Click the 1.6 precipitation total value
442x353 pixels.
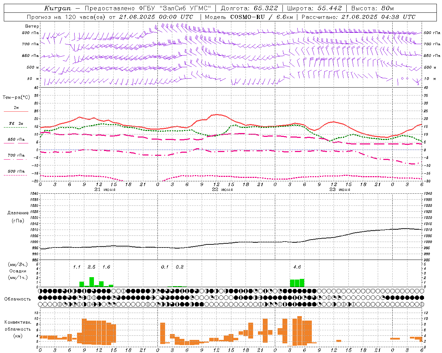[x=106, y=267]
